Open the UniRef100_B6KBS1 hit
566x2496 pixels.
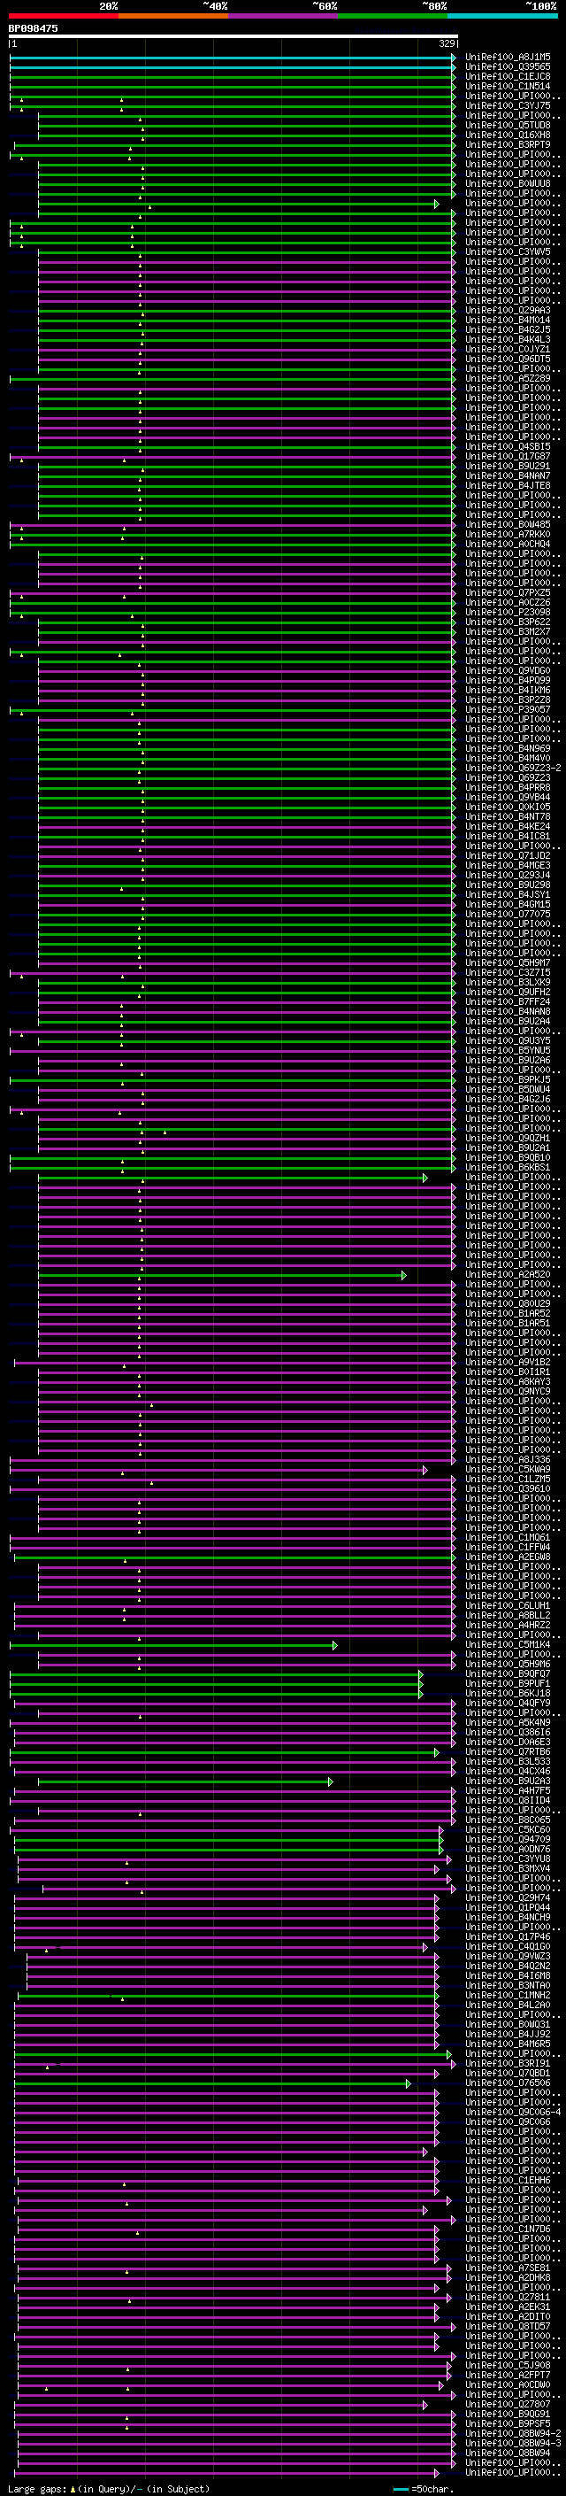[508, 1168]
